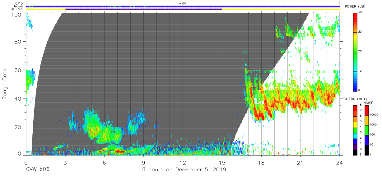This screenshot has width=382, height=176.
Task: Click the x-axis tick label 15
Action: 222,163
